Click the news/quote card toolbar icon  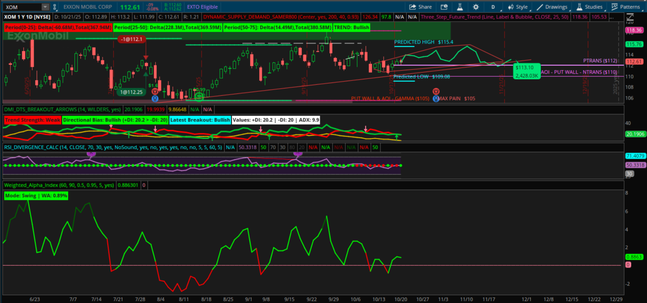(444, 7)
